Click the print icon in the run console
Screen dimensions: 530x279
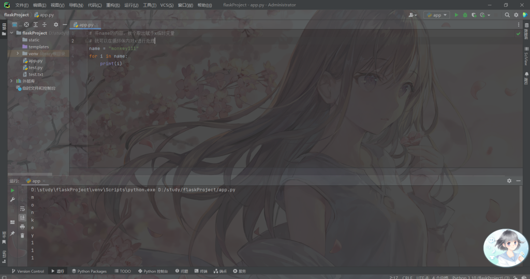(x=22, y=227)
